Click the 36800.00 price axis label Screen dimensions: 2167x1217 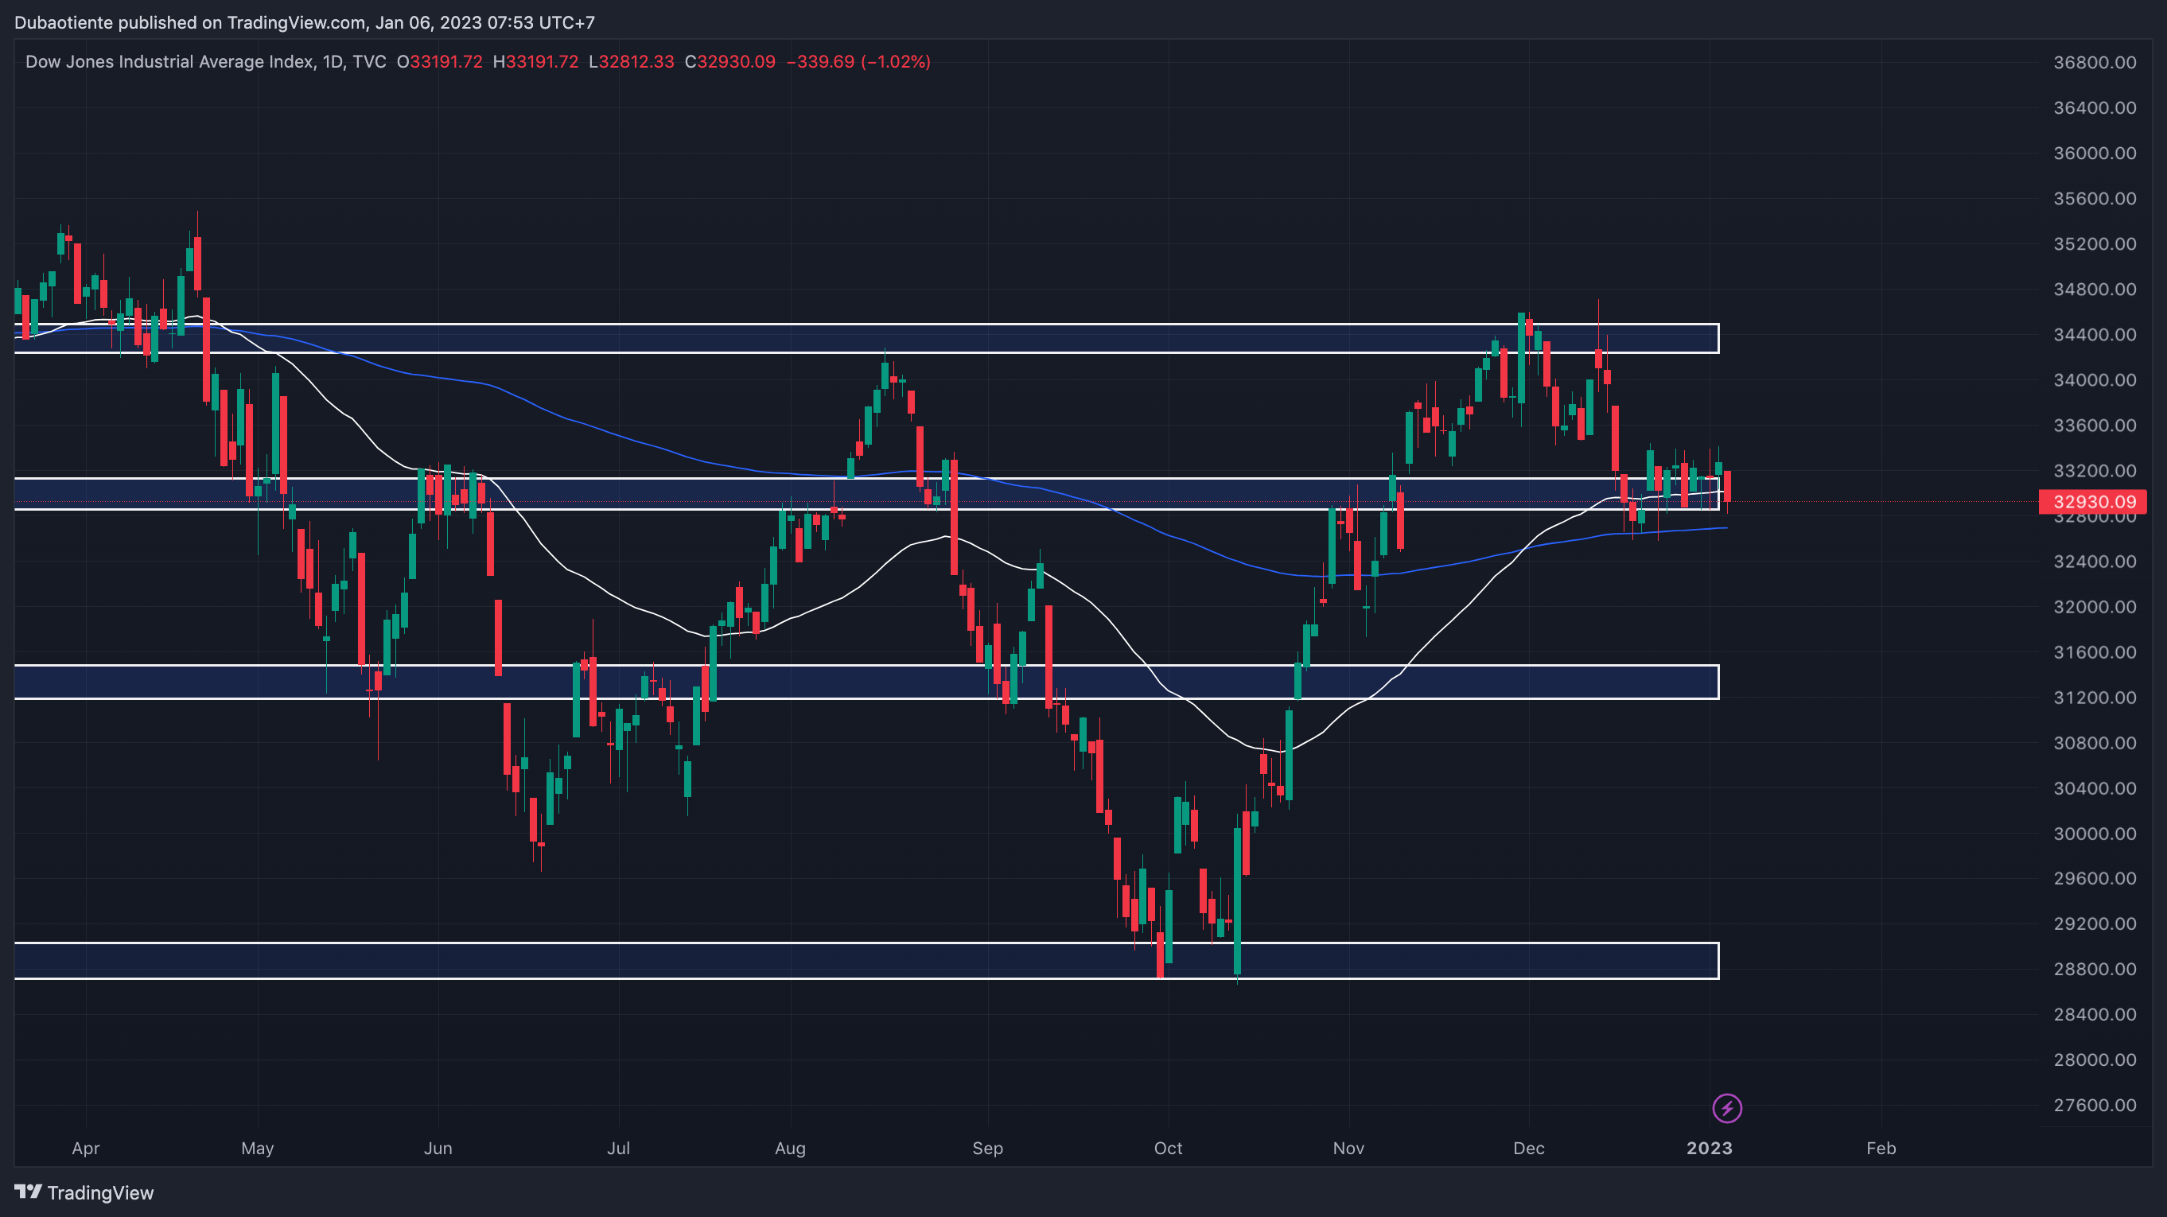2095,62
